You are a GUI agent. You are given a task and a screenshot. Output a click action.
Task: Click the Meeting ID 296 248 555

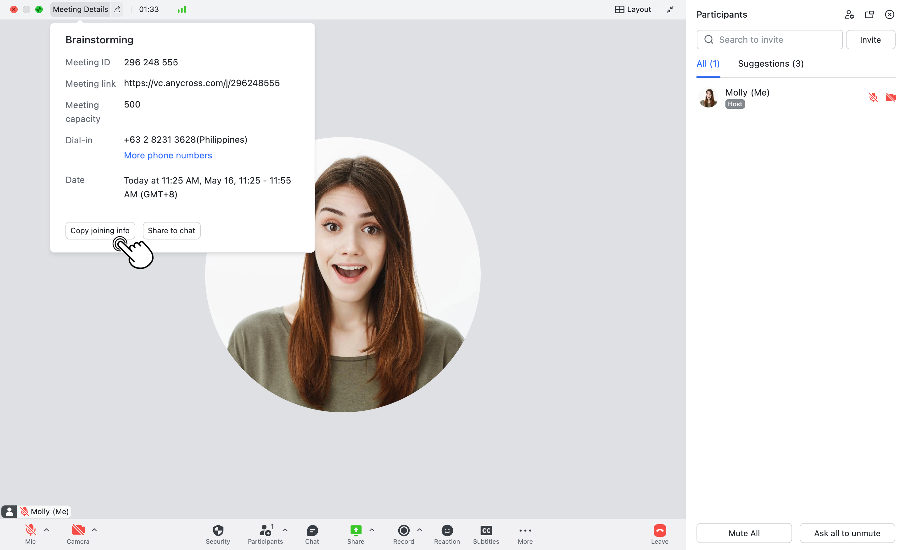click(151, 62)
